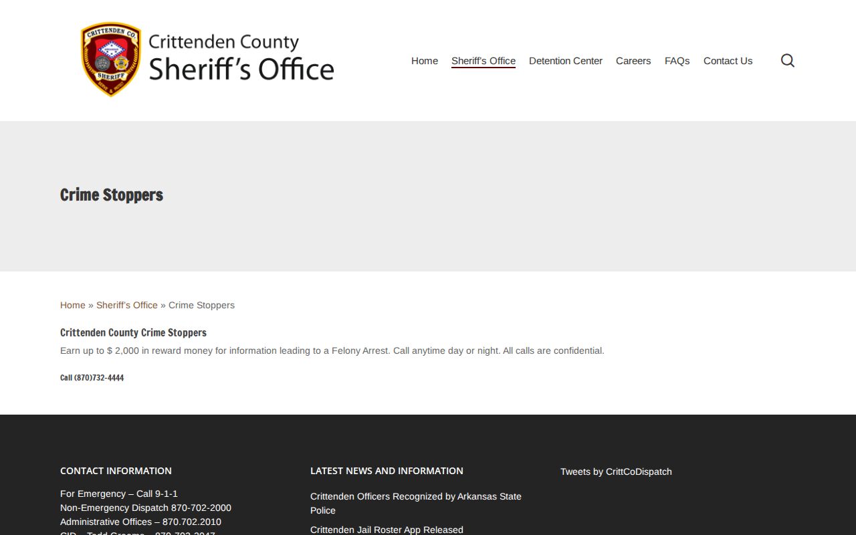Open the Contact Us menu item
This screenshot has width=856, height=535.
[728, 61]
